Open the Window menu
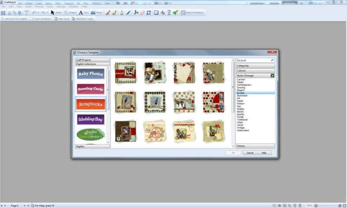The height and width of the screenshot is (208, 347). [x=73, y=6]
